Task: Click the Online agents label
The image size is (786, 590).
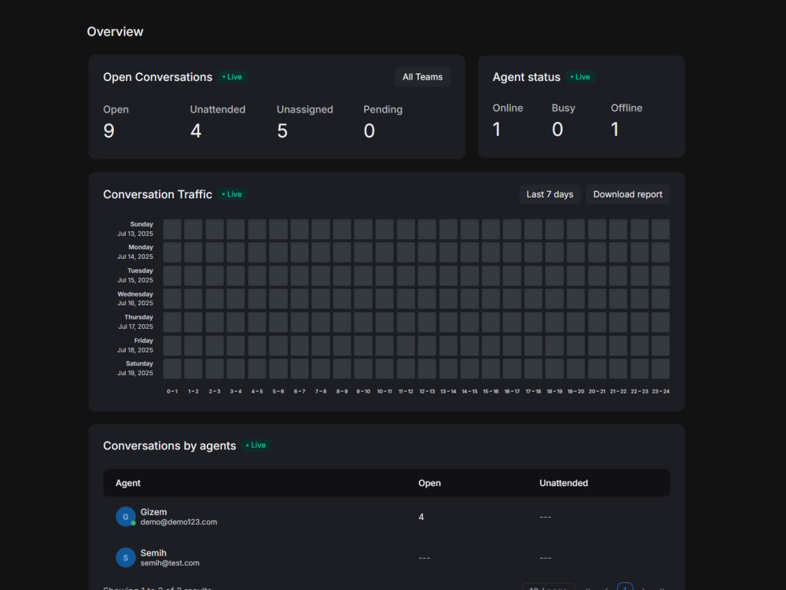Action: coord(507,108)
